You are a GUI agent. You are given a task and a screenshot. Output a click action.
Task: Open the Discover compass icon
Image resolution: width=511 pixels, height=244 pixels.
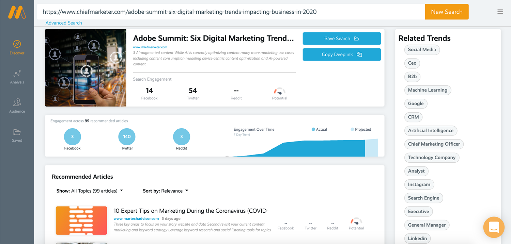(17, 44)
